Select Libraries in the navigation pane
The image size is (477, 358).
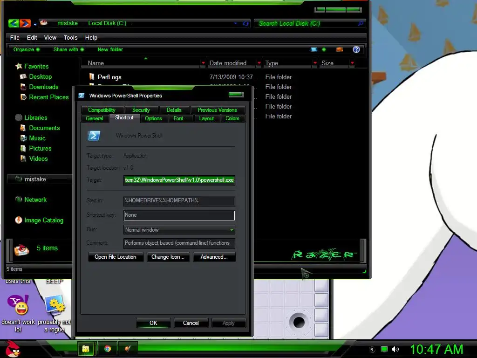click(x=35, y=117)
